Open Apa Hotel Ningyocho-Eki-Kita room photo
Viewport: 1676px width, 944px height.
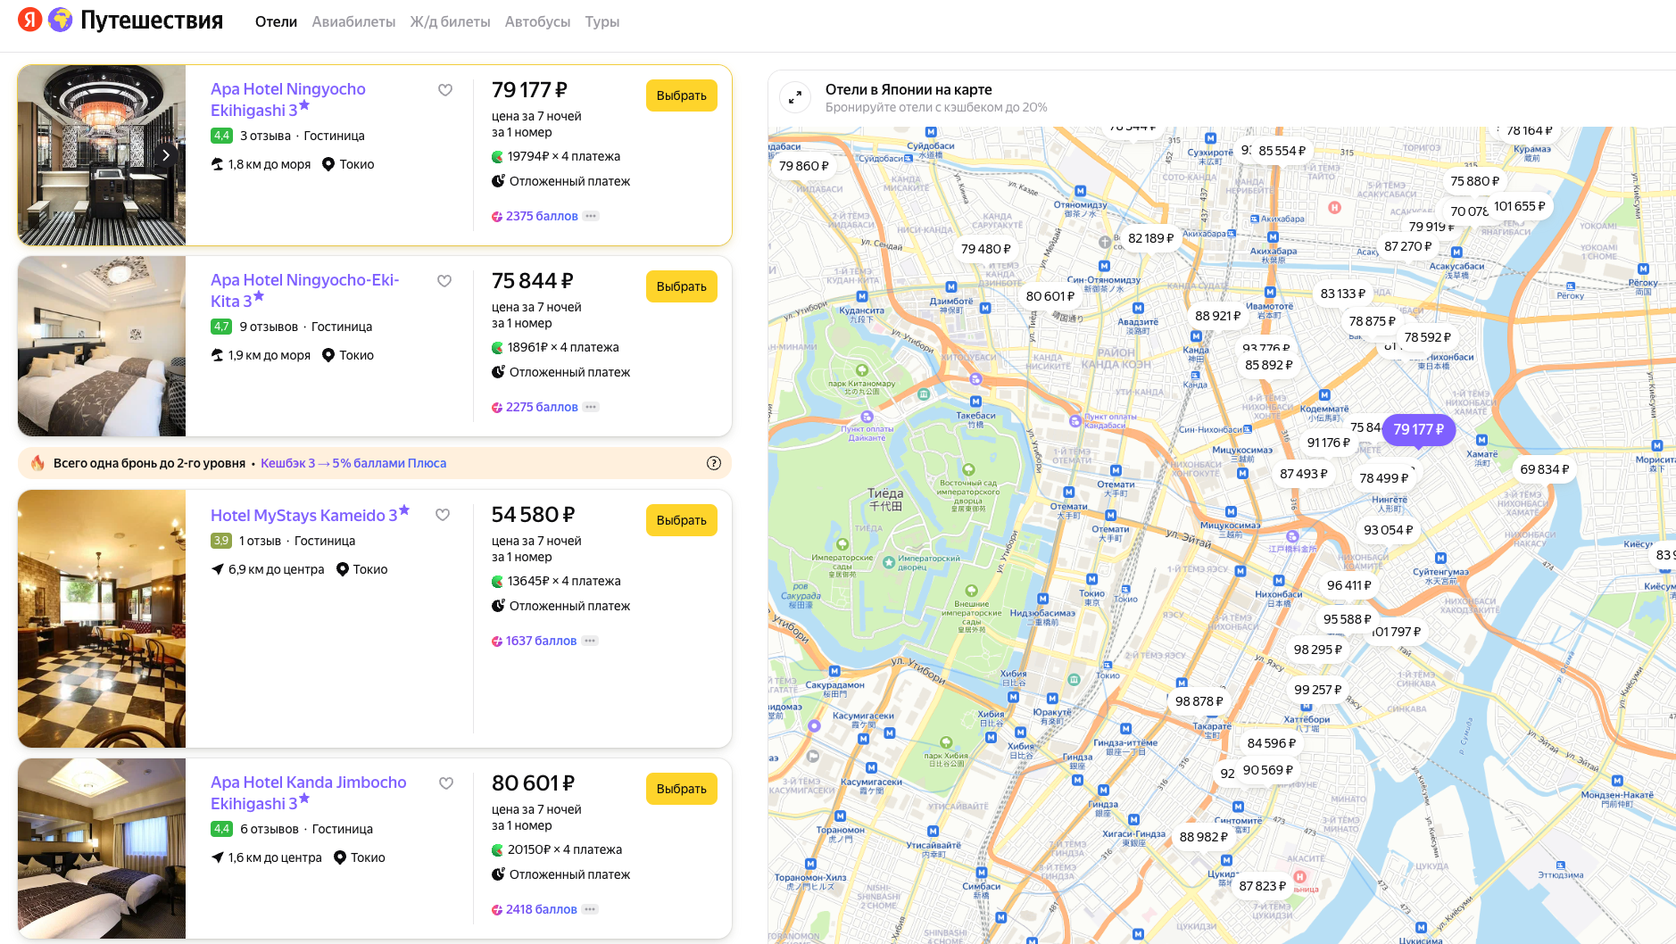click(x=102, y=346)
